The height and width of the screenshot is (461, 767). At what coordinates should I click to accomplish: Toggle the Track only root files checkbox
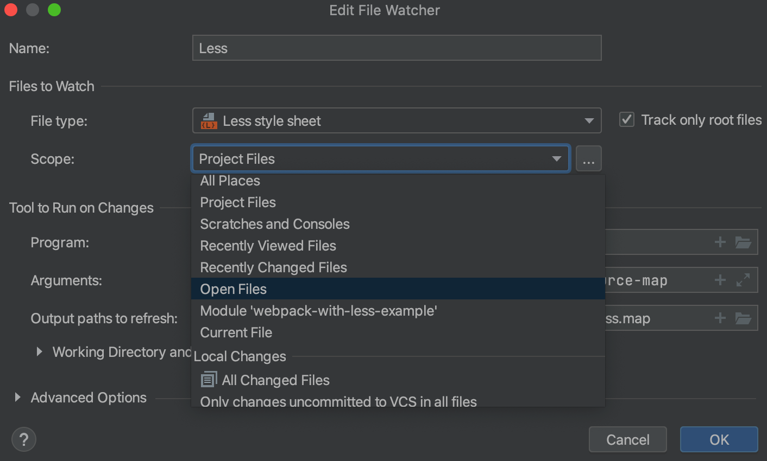coord(626,120)
